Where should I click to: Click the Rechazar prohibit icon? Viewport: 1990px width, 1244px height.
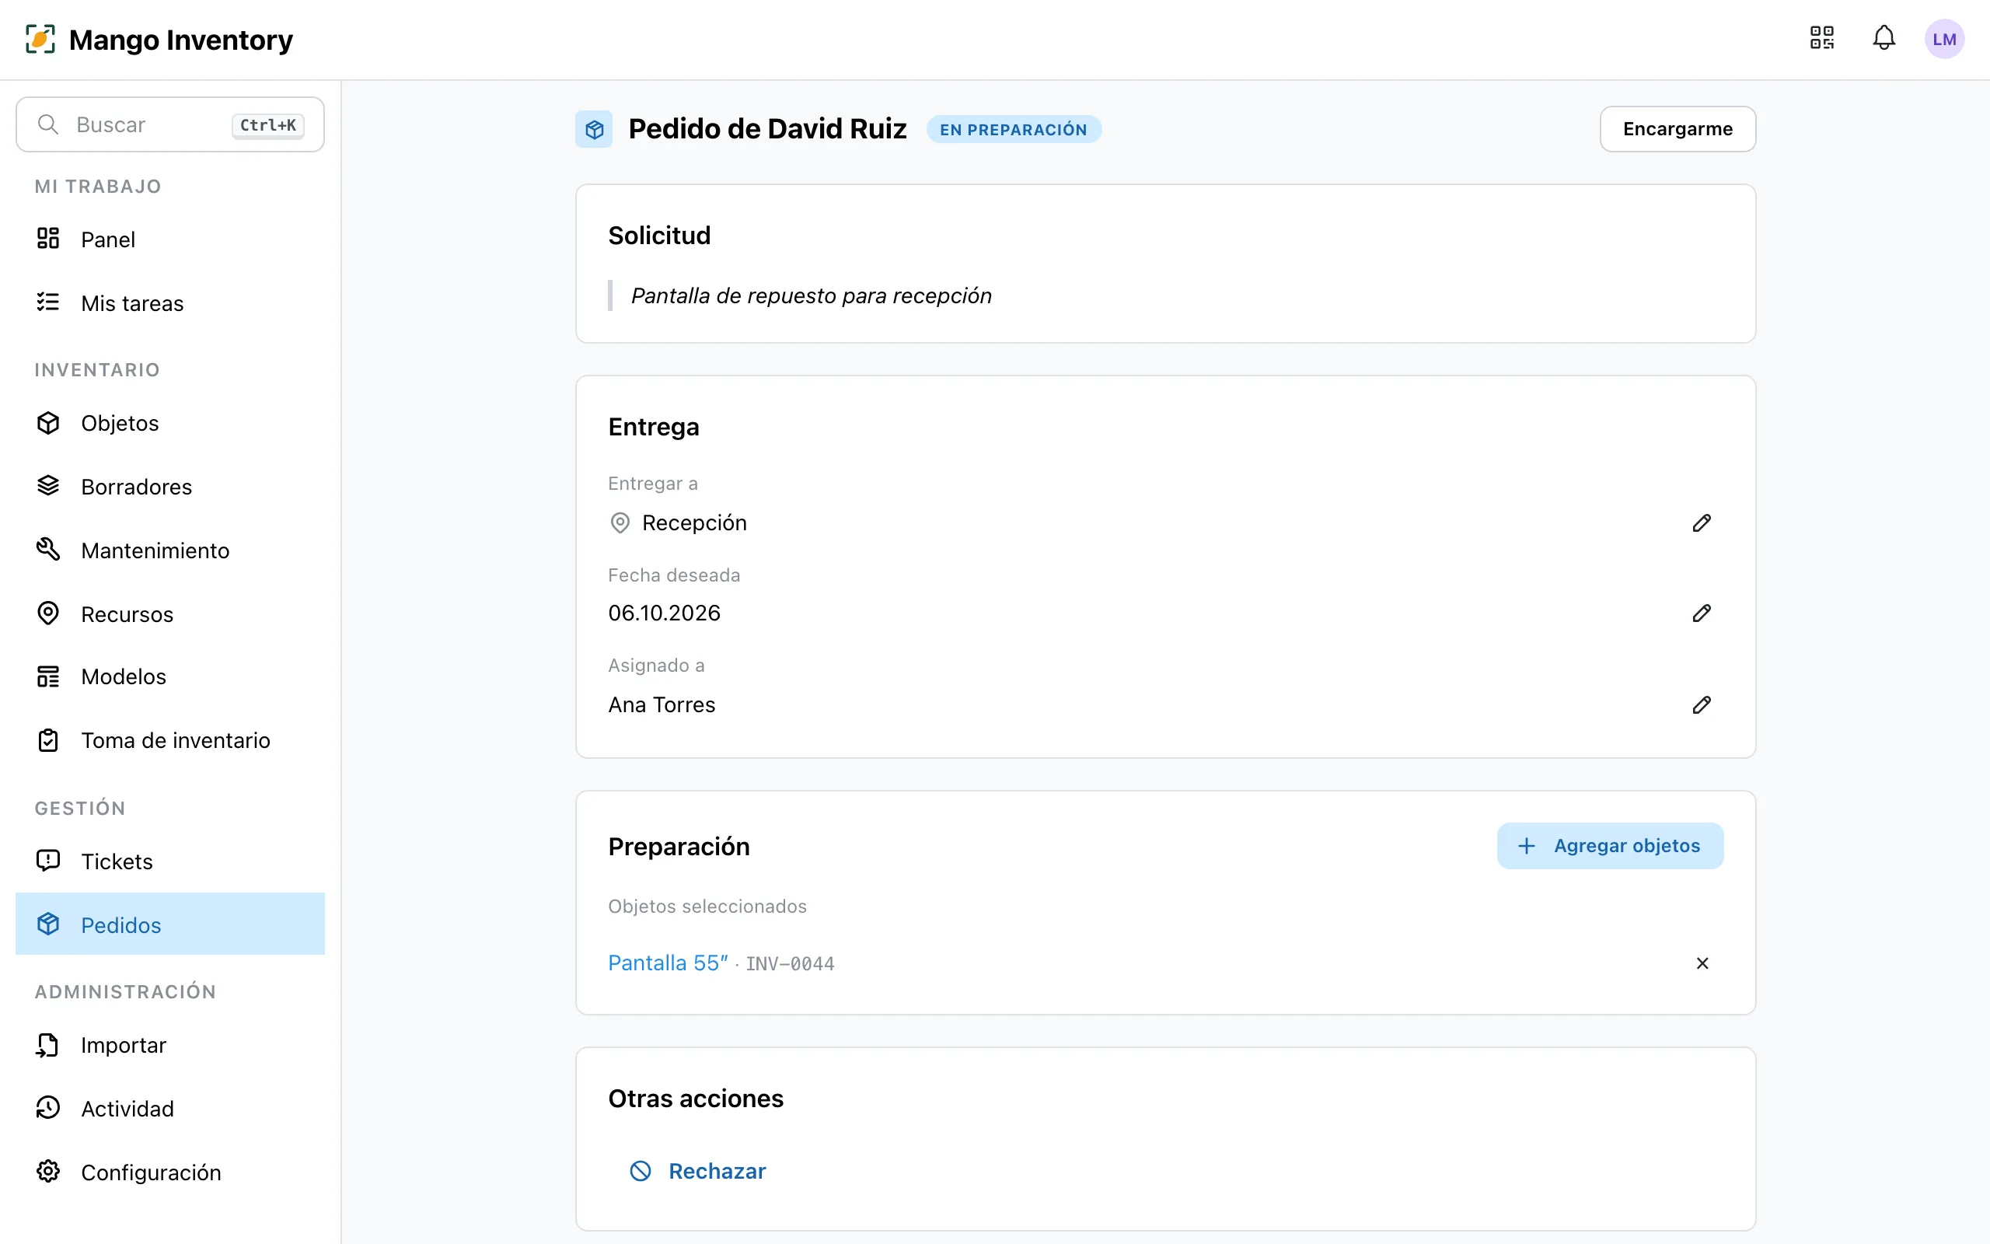[640, 1171]
